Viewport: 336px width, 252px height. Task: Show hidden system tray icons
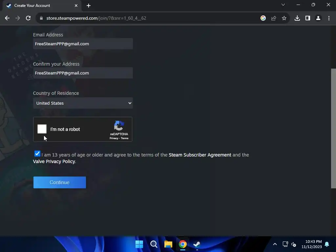[275, 244]
